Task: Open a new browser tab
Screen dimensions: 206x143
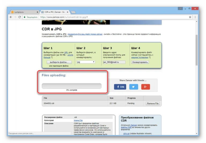Action: (73, 12)
